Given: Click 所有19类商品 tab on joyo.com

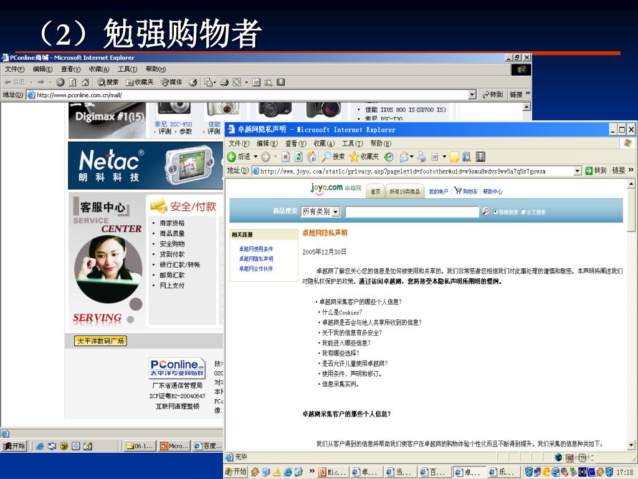Looking at the screenshot, I should point(405,191).
